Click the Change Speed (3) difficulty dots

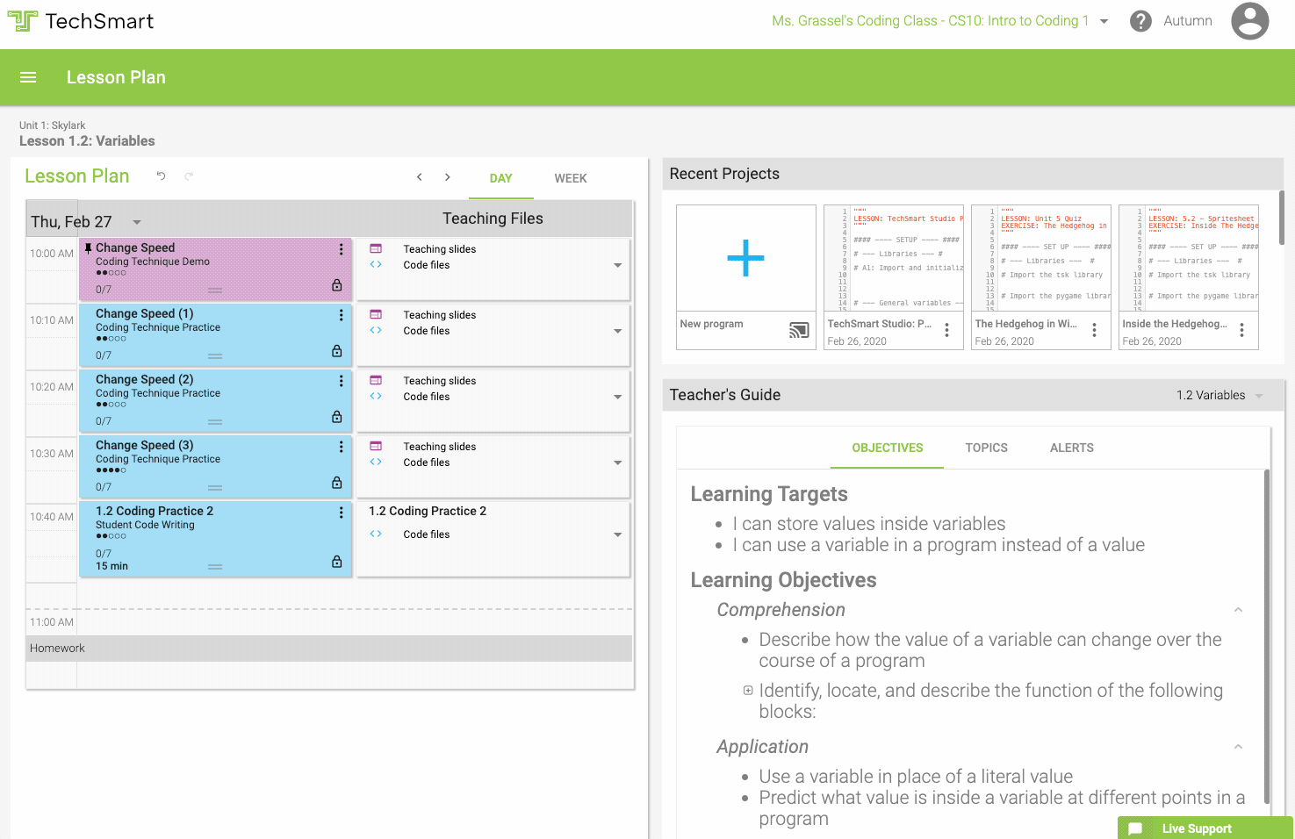(111, 470)
